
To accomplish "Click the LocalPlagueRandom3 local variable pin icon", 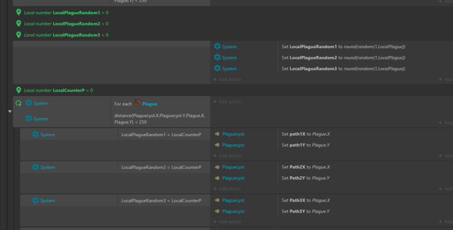I will 19,34.
